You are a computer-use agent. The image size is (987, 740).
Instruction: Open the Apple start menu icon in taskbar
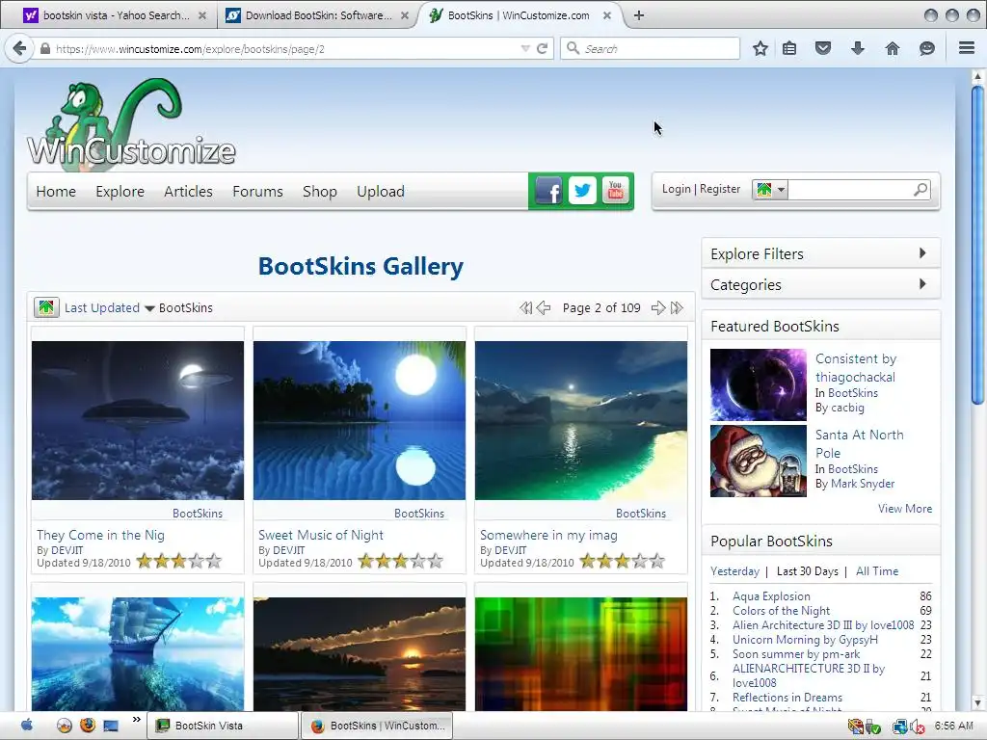(27, 725)
